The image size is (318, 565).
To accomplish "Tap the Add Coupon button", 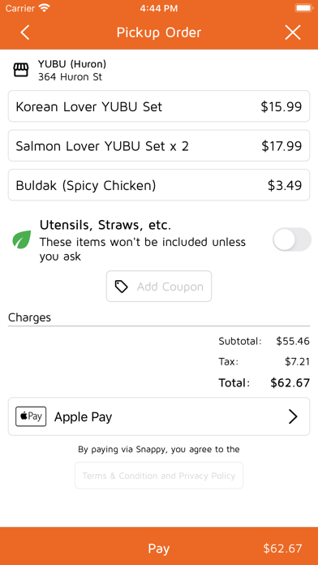I will (x=159, y=287).
